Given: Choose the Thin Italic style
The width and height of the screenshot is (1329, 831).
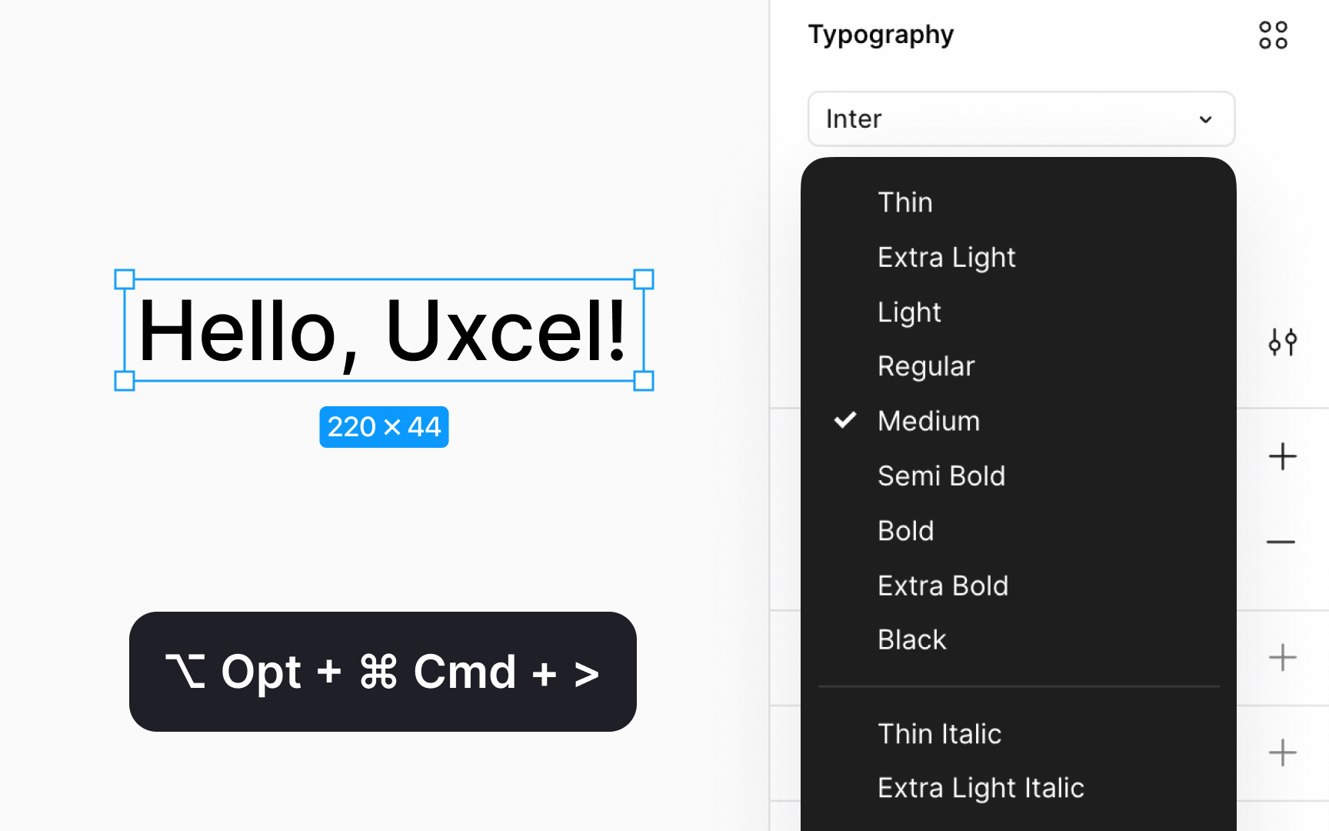Looking at the screenshot, I should tap(939, 734).
